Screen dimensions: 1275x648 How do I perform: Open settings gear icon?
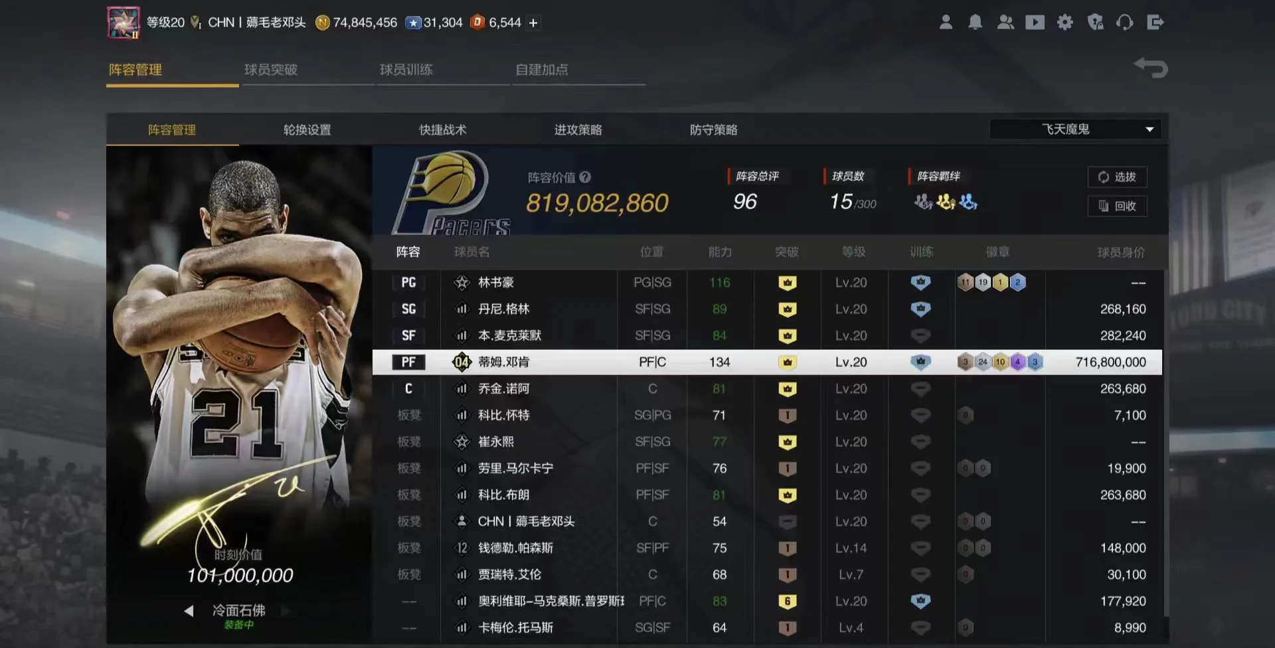(x=1064, y=23)
